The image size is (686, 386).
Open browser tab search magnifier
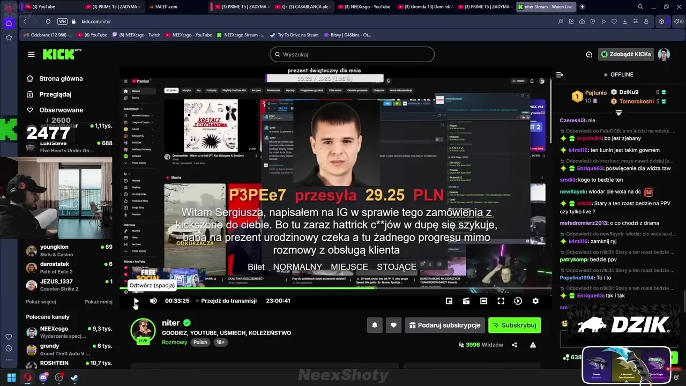pos(640,7)
